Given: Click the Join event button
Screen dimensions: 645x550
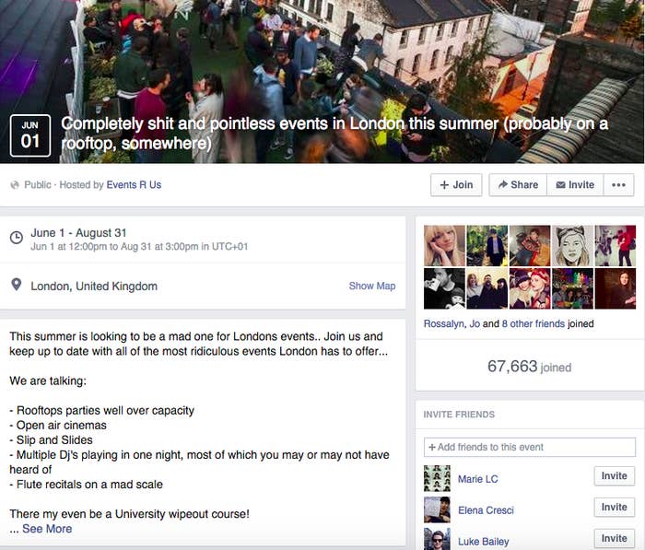Looking at the screenshot, I should coord(456,185).
